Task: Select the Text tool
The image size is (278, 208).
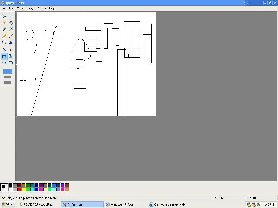Action: [11, 43]
